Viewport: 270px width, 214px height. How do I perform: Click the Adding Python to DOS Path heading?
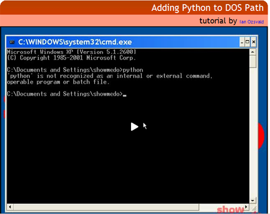pyautogui.click(x=207, y=8)
